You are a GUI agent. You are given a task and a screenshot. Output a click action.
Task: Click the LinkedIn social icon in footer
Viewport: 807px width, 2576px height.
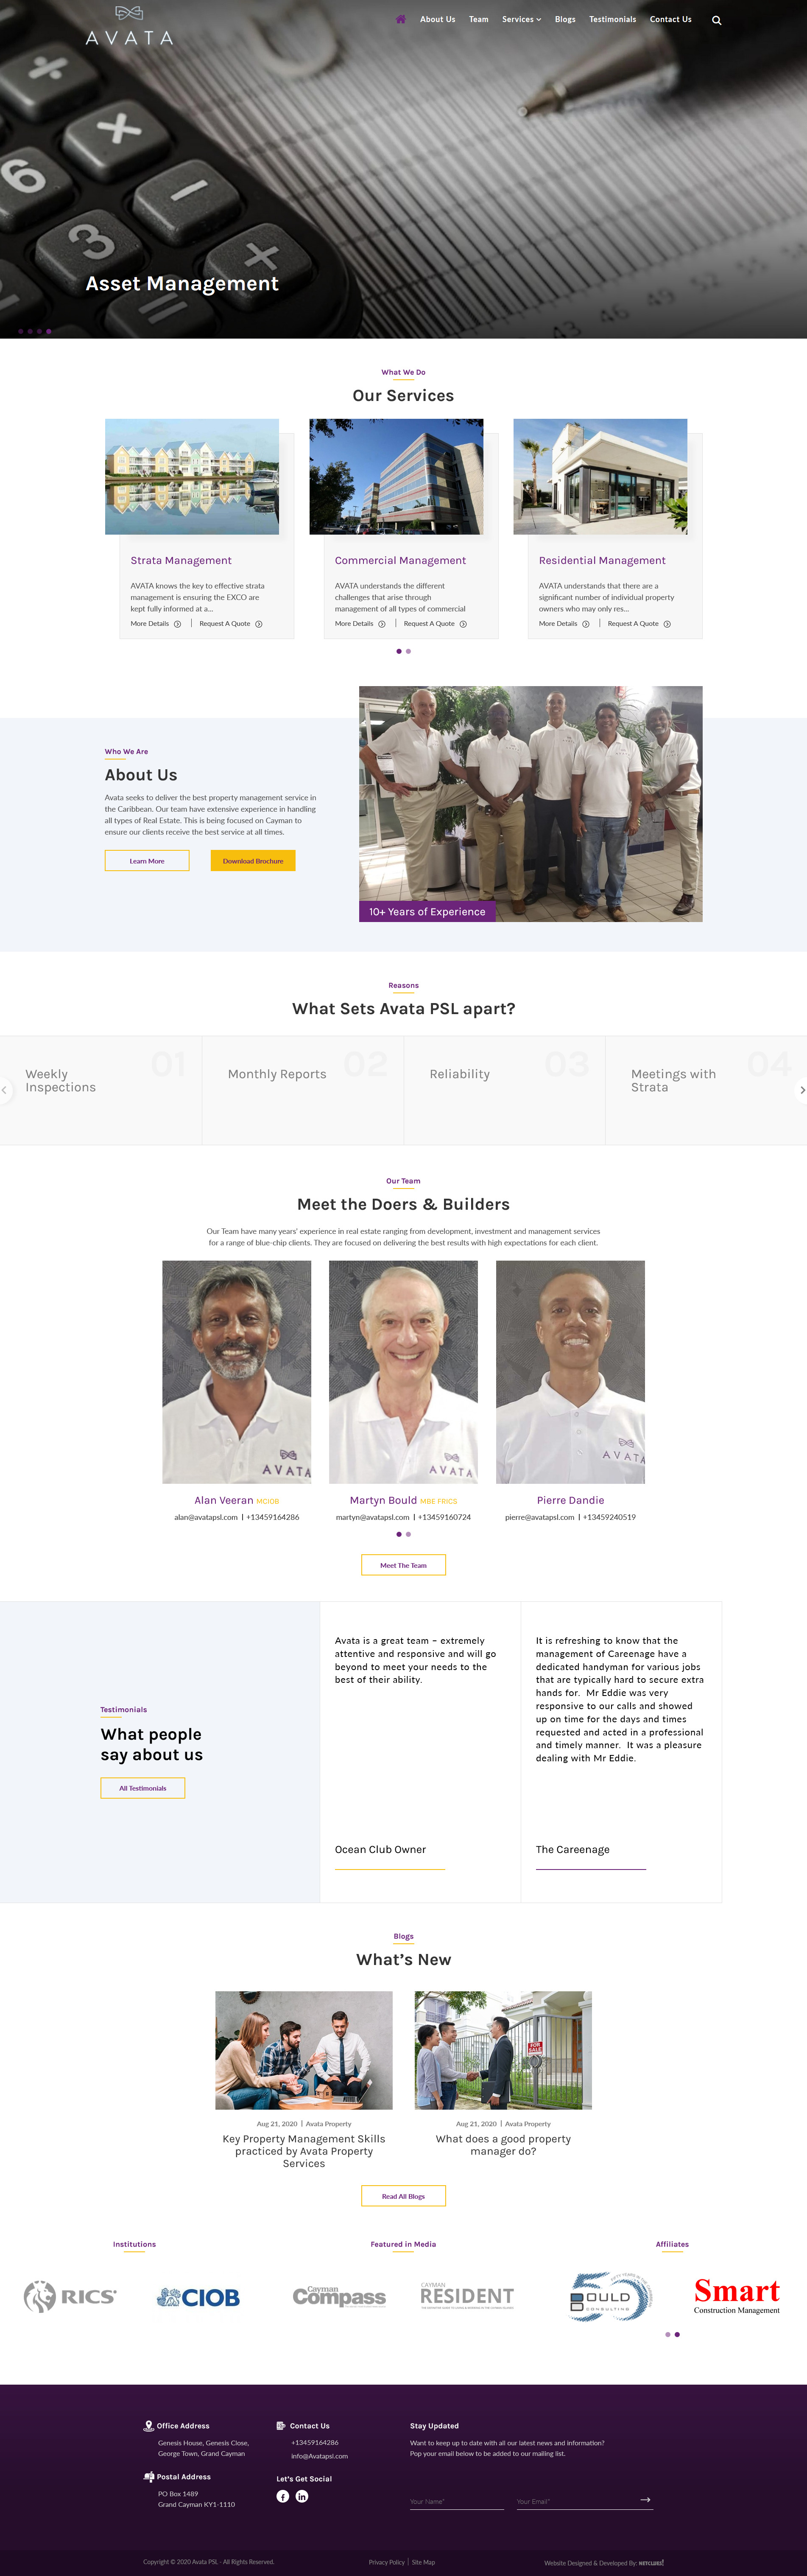click(x=302, y=2496)
